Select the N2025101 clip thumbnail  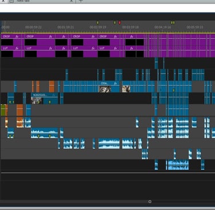(36, 101)
